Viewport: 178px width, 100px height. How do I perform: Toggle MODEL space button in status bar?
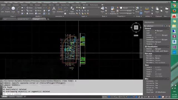105,97
